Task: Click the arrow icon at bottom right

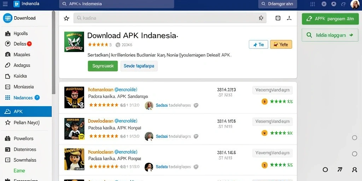Action: click(340, 170)
